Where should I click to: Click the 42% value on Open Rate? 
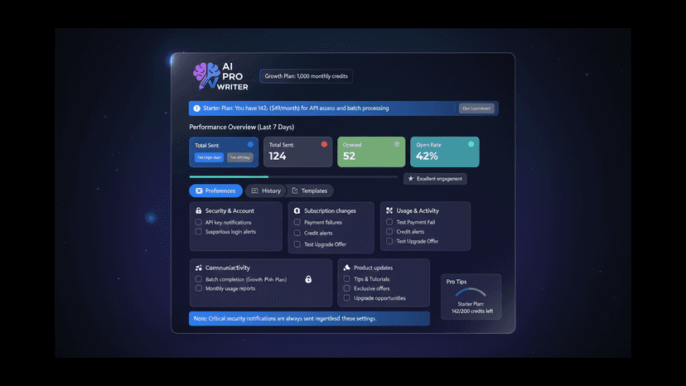(x=427, y=157)
